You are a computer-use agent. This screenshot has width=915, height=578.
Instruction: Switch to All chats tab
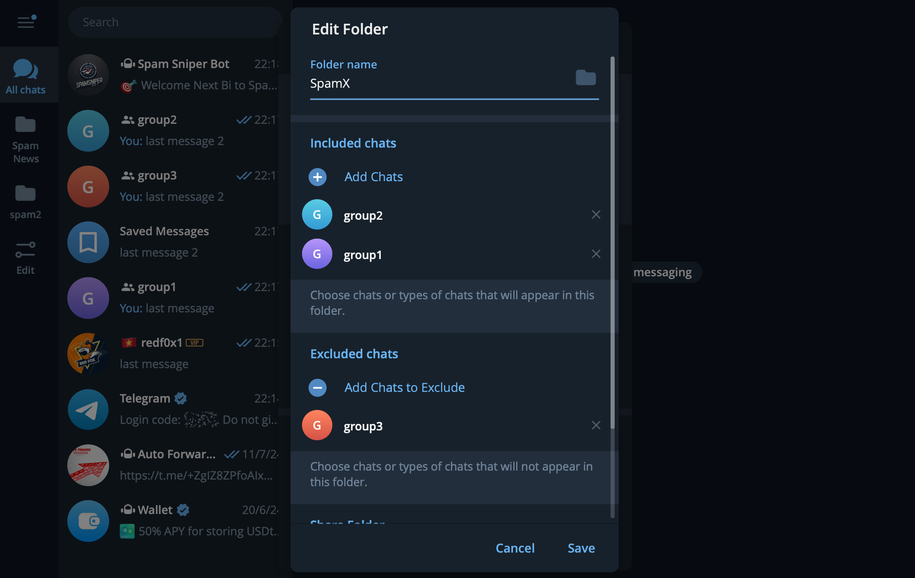click(x=25, y=76)
